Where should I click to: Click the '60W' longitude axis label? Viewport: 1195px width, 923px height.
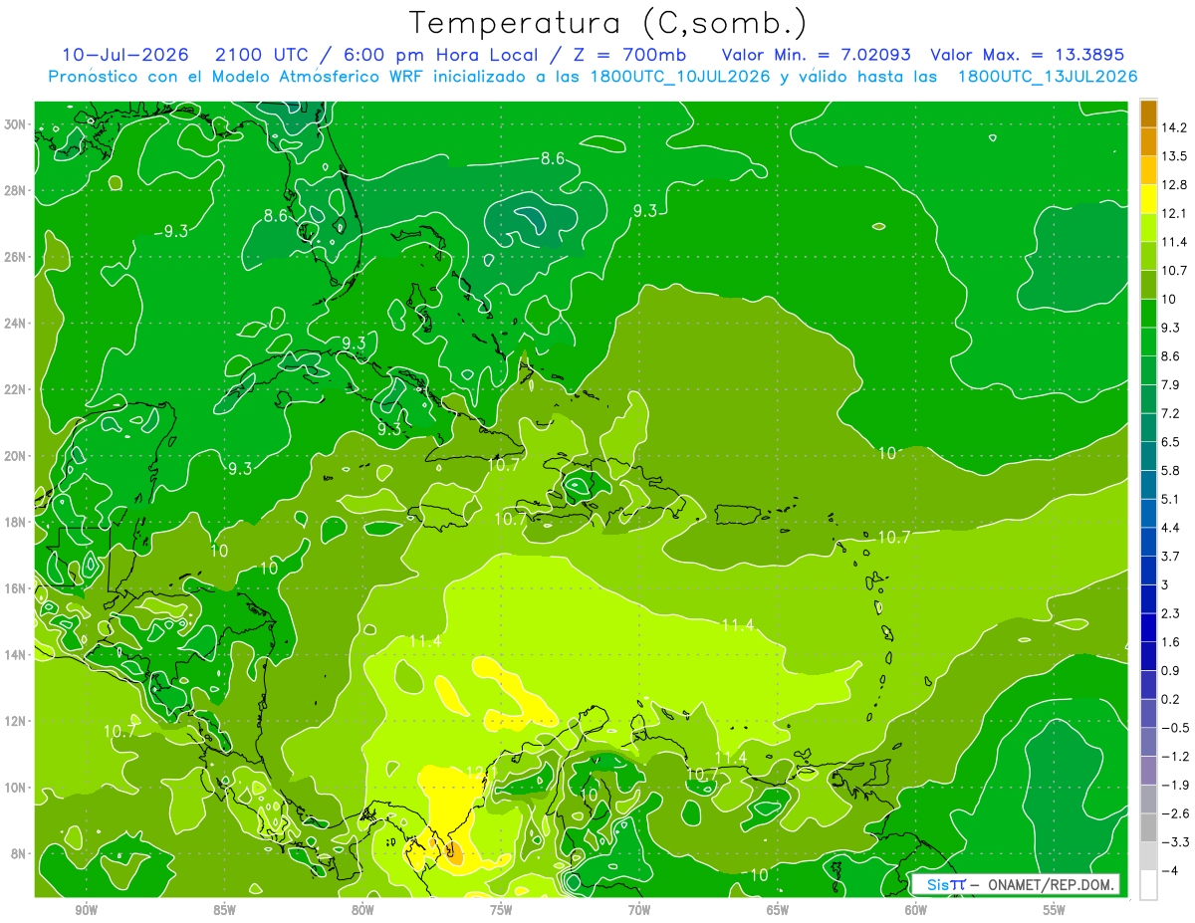915,910
